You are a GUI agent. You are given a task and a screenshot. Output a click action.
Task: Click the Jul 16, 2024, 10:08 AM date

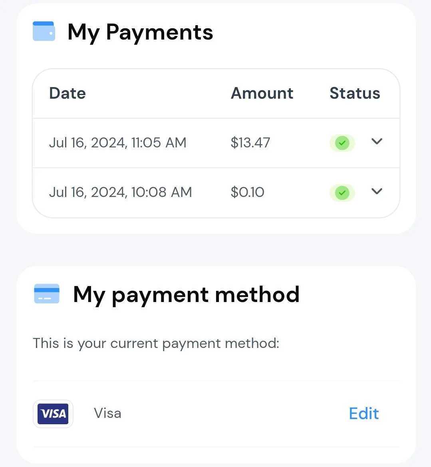pyautogui.click(x=120, y=193)
